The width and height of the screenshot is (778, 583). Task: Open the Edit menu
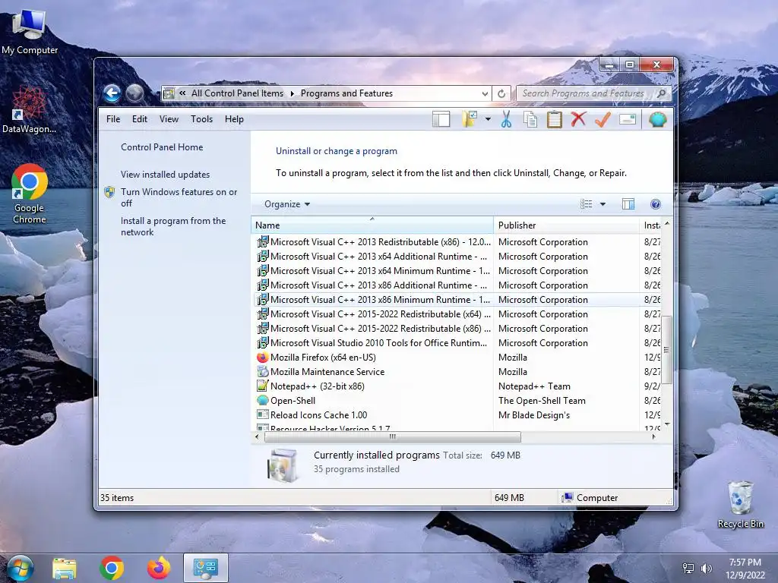tap(140, 119)
